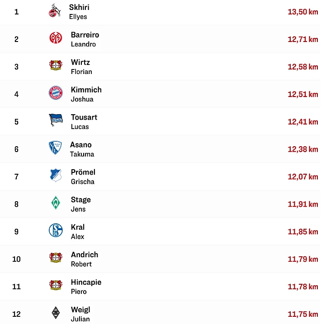Click the Werder Bremen diamond logo

coord(56,204)
